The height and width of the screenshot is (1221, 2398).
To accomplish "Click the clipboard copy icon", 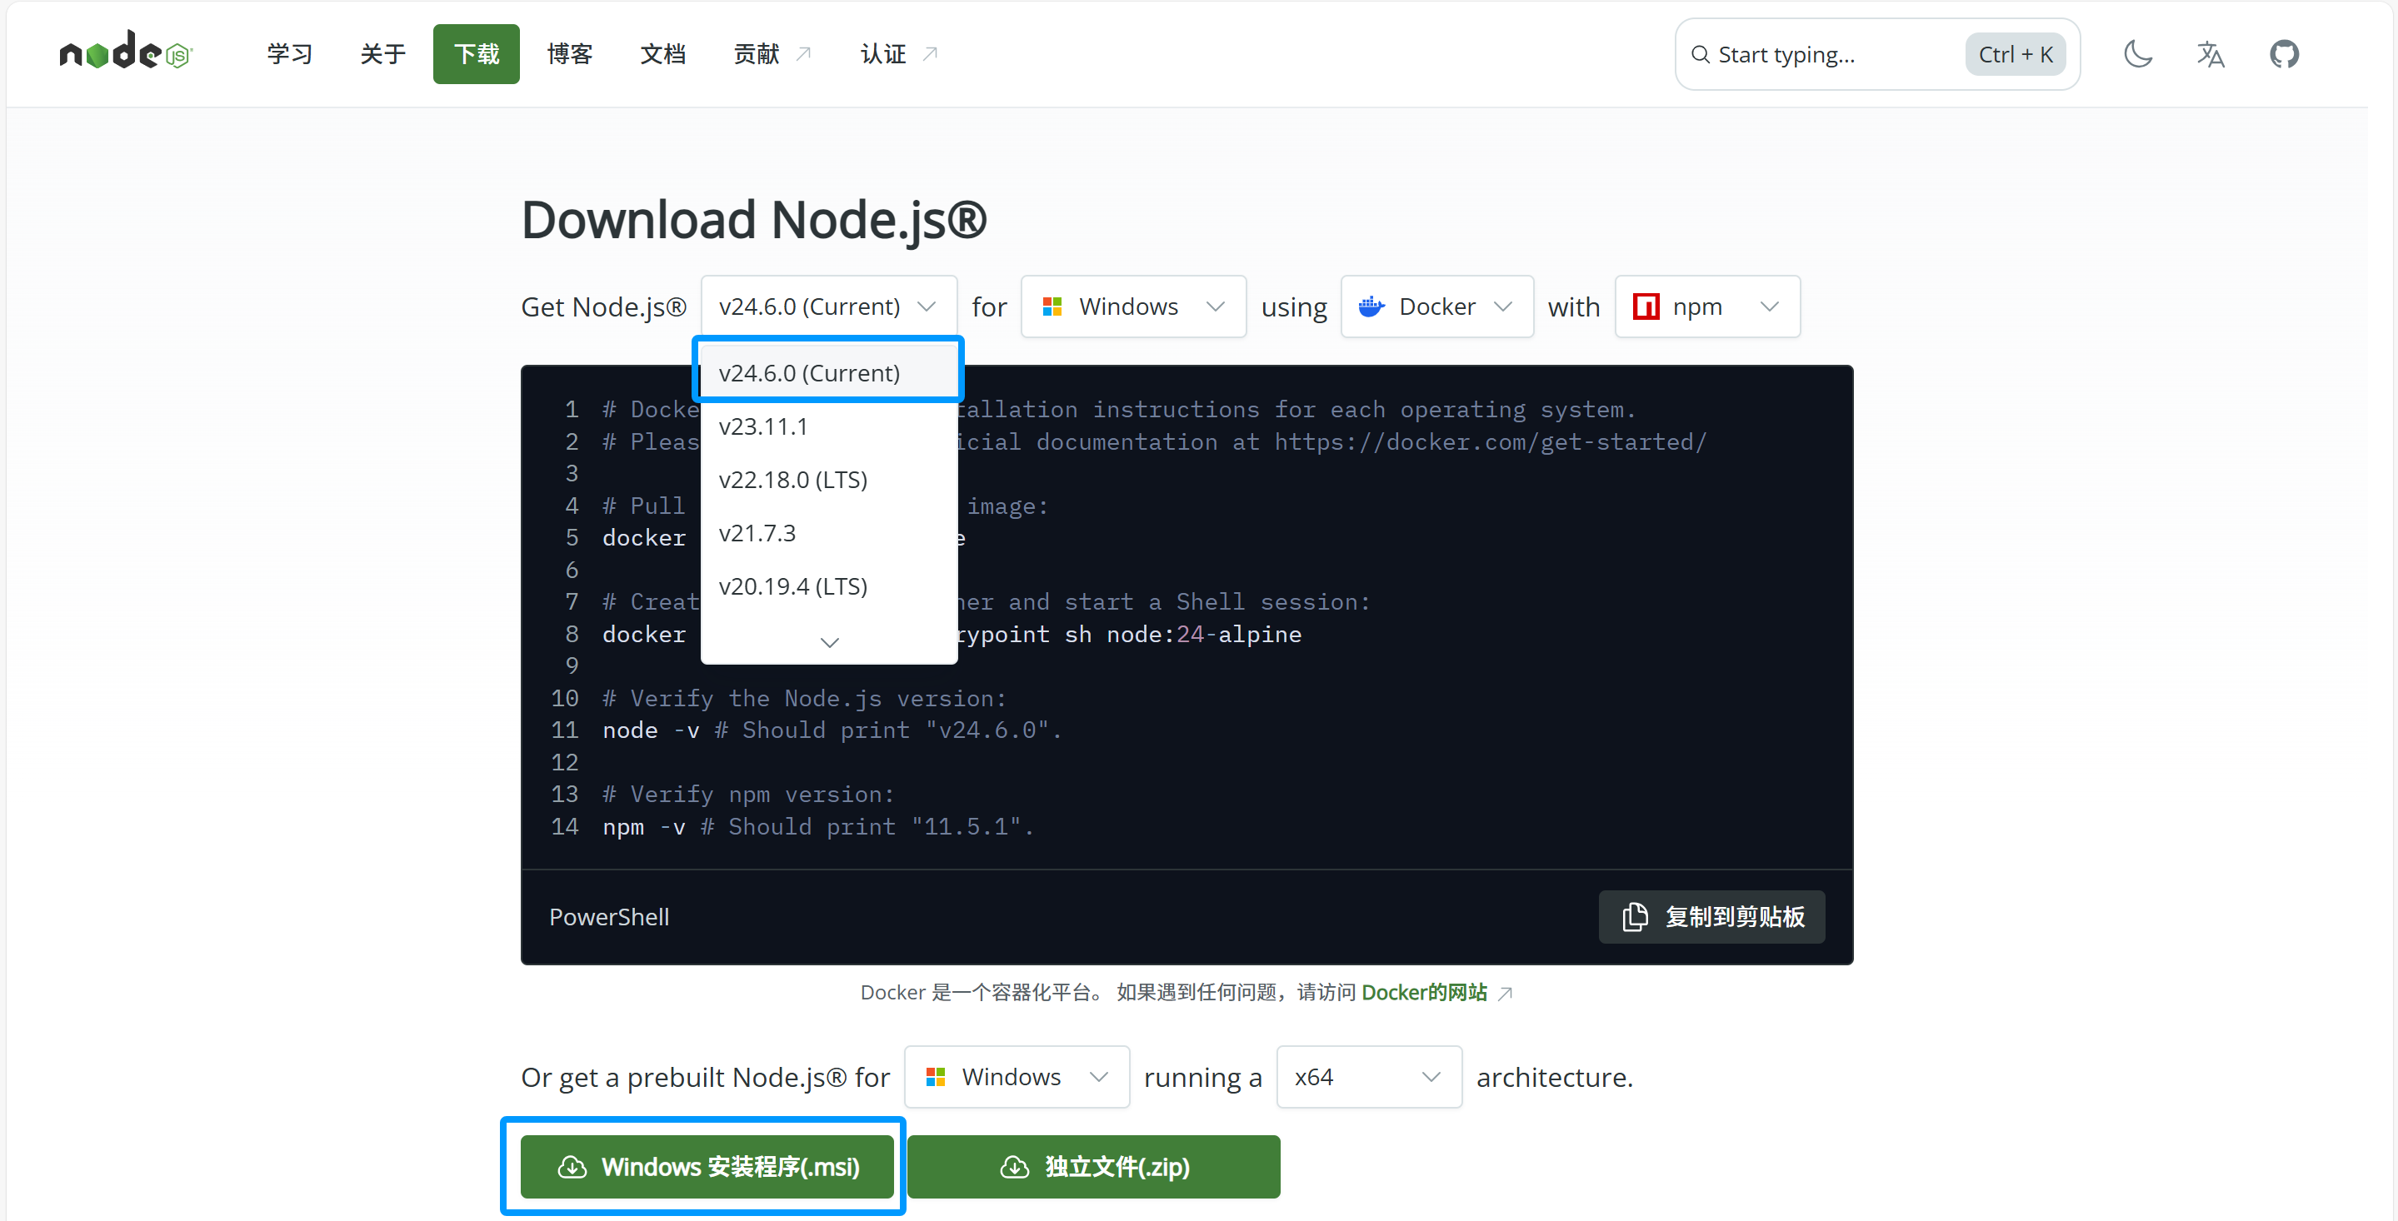I will pyautogui.click(x=1635, y=917).
